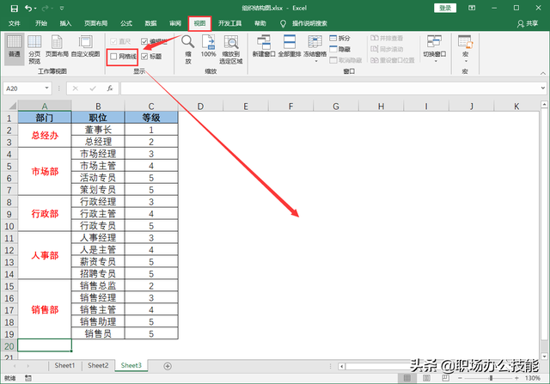550x384 pixels.
Task: Click the Select All corner triangle
Action: point(11,106)
